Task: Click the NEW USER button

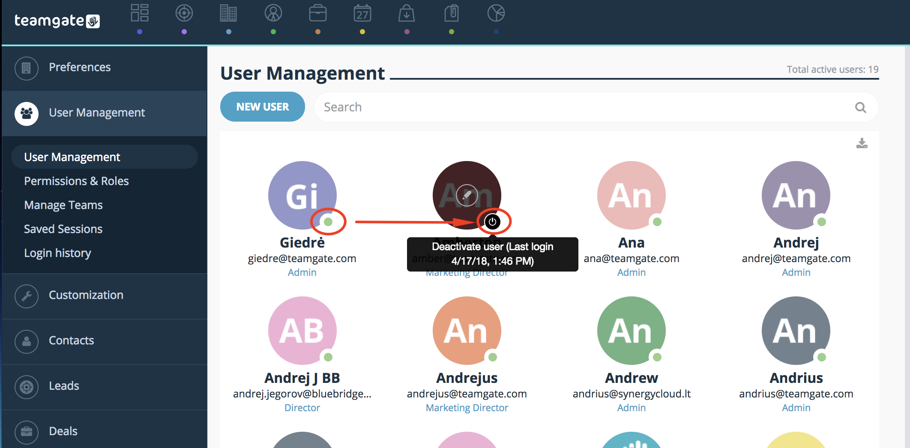Action: coord(263,107)
